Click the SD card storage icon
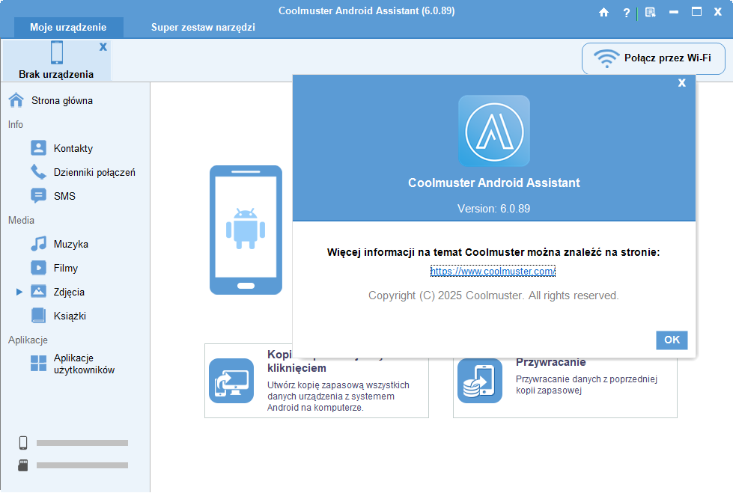The image size is (733, 493). point(23,465)
